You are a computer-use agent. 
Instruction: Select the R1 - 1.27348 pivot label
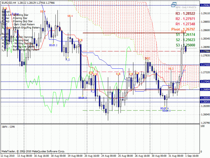(x=185, y=24)
